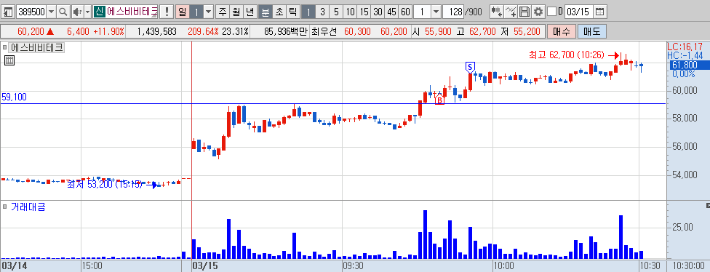710x272 pixels.
Task: Click the 매수 buy button
Action: point(562,32)
